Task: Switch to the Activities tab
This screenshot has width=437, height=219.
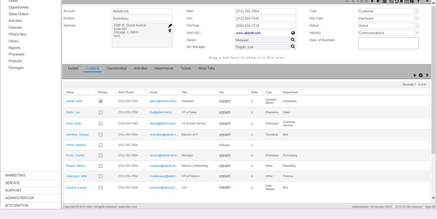Action: coord(140,68)
